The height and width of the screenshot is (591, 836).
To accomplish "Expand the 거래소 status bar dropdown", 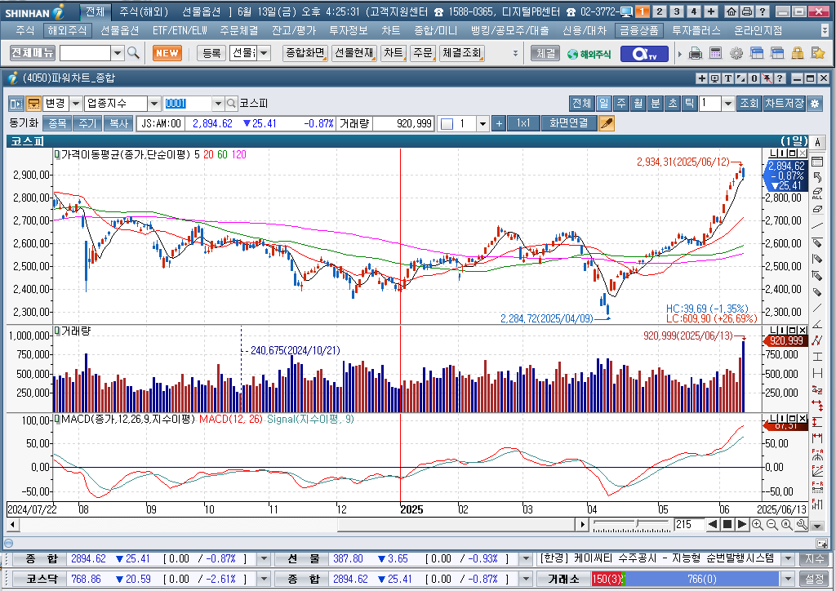I will coord(788,580).
